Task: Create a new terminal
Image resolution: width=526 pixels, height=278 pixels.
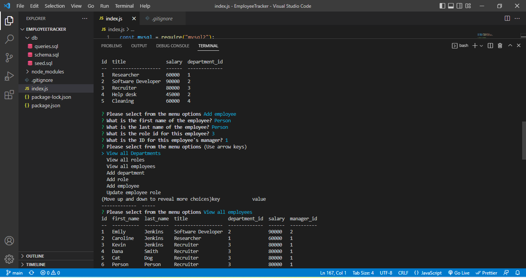Action: [x=475, y=45]
